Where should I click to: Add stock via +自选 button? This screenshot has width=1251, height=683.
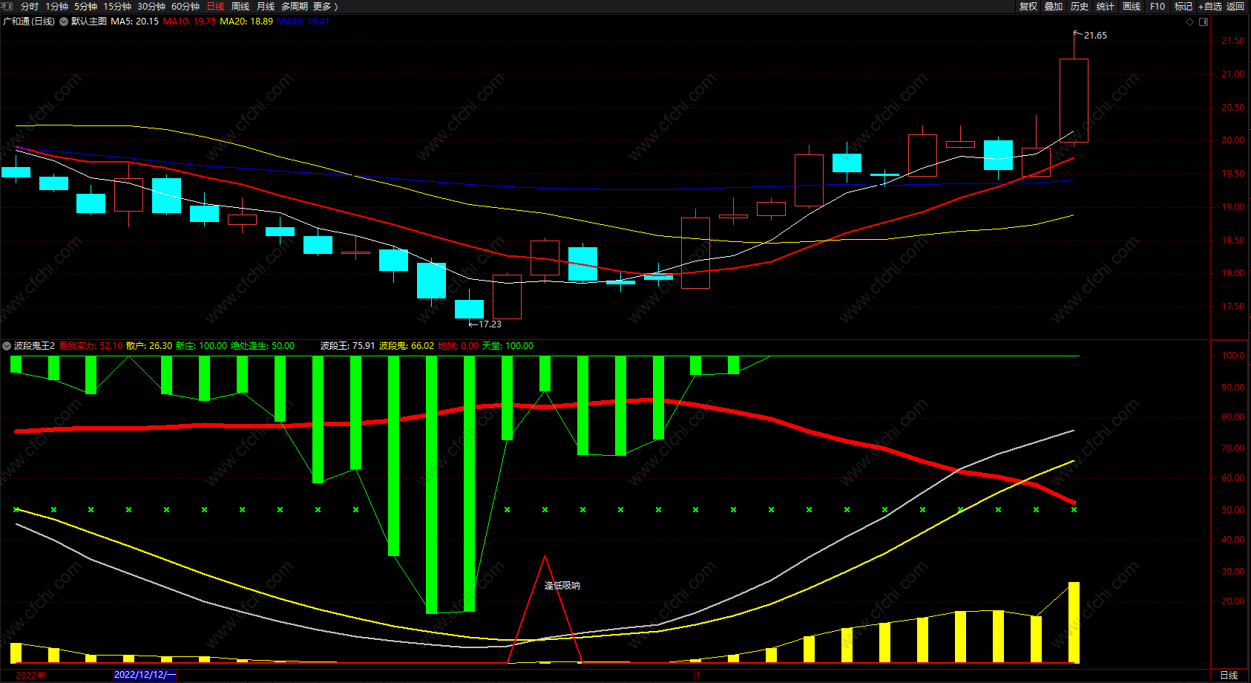coord(1210,6)
